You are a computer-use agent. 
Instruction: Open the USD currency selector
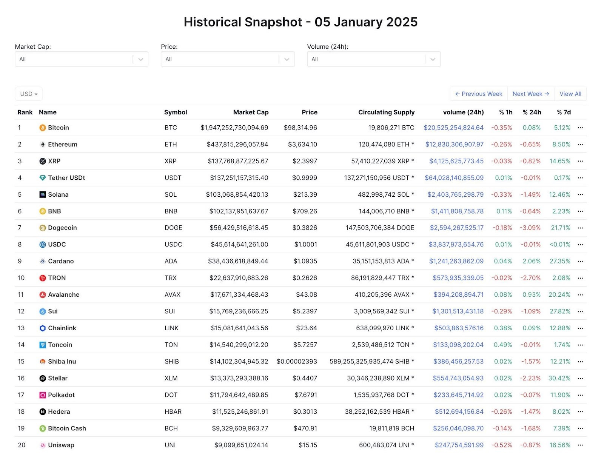pos(29,94)
